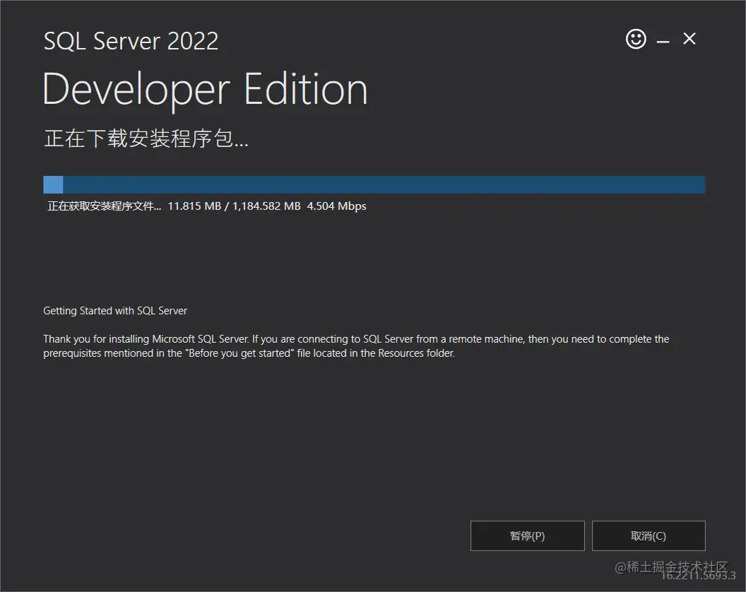Click the 正在下载安装程序包... heading

click(x=146, y=138)
